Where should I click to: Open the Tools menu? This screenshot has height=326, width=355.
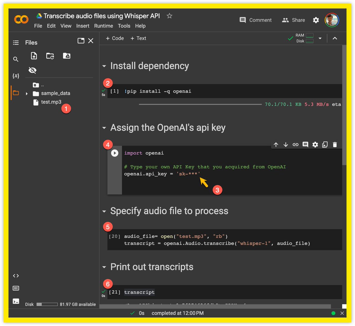[x=124, y=26]
